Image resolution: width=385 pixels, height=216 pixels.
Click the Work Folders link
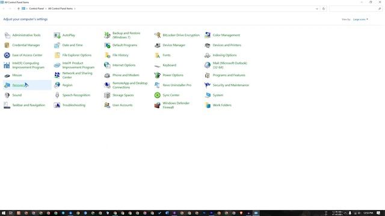point(222,106)
